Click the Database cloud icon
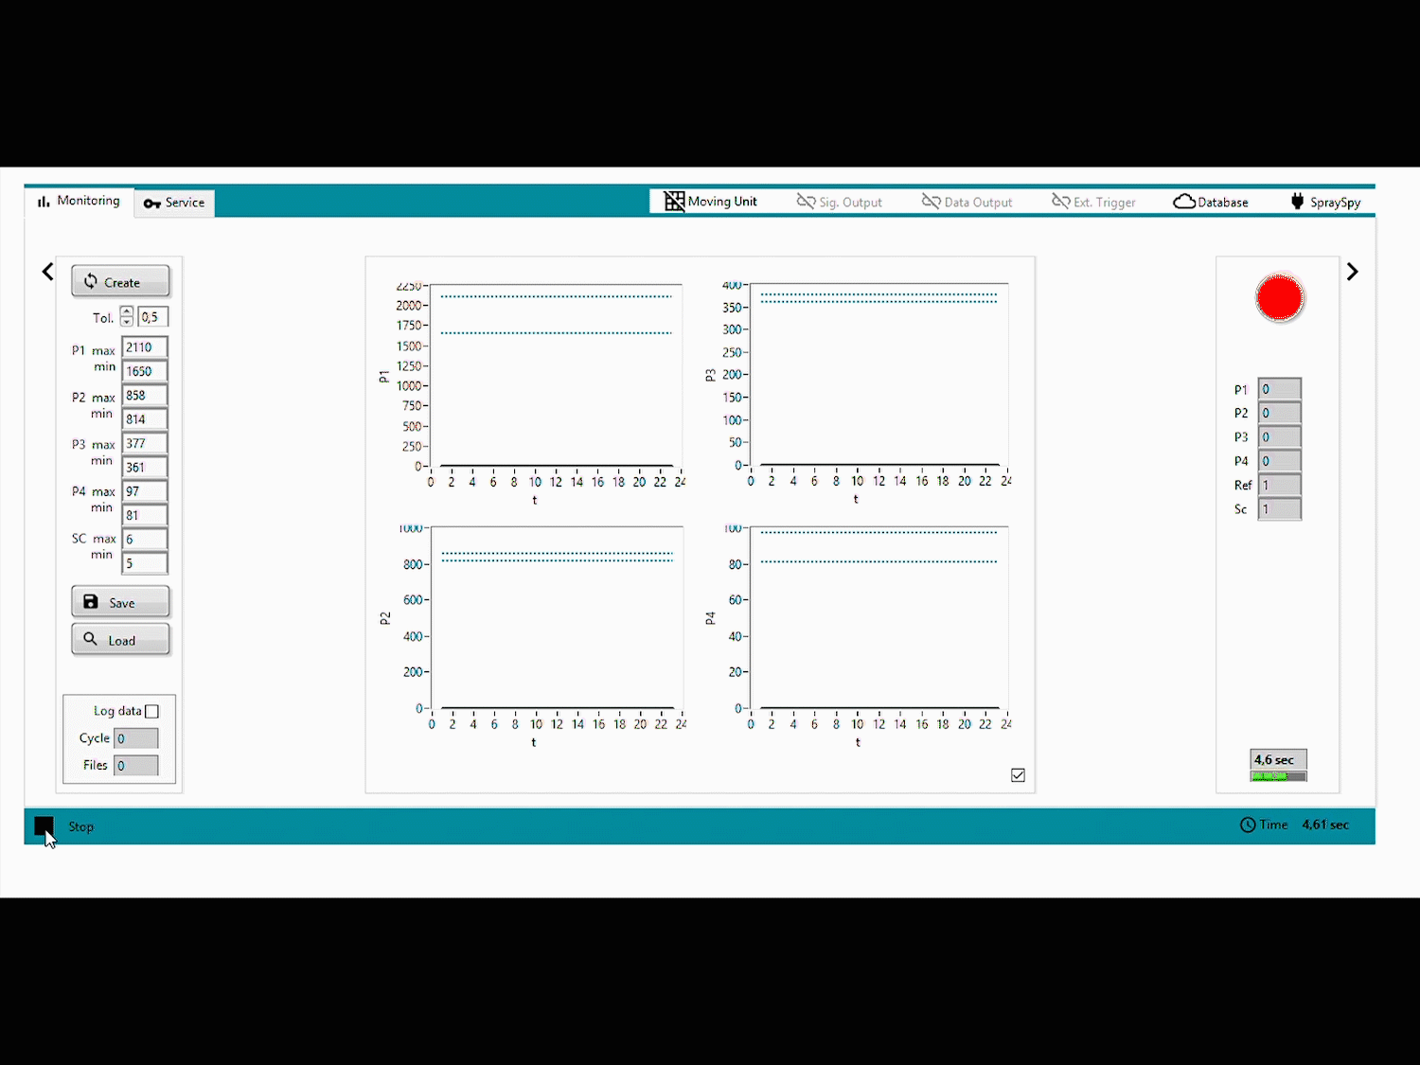1420x1065 pixels. [x=1184, y=202]
